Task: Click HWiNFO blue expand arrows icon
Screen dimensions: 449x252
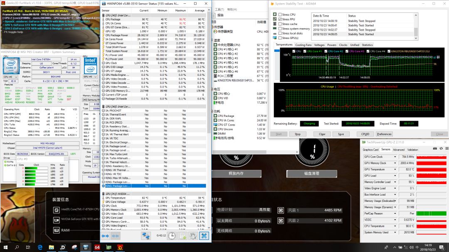Action: coord(106,235)
